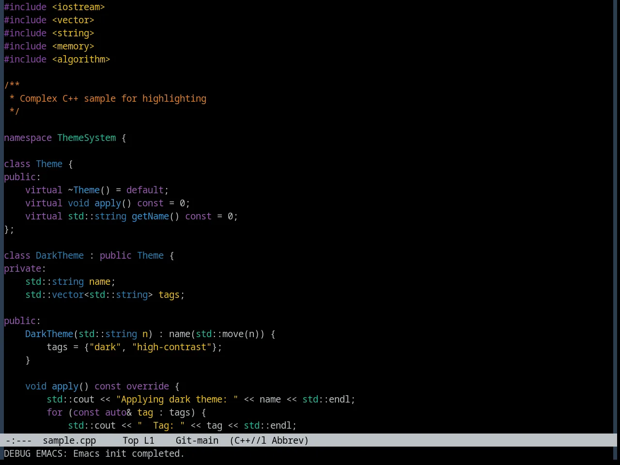The width and height of the screenshot is (620, 465).
Task: Click the ThemeSystem namespace name
Action: (x=87, y=138)
